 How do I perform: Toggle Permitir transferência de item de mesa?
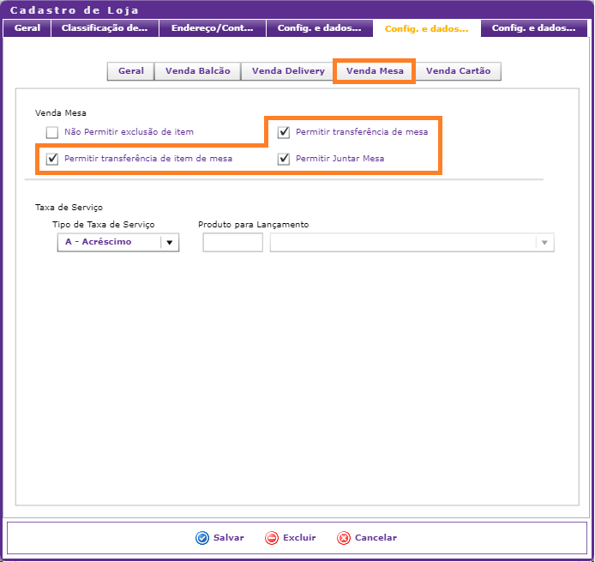tap(52, 159)
